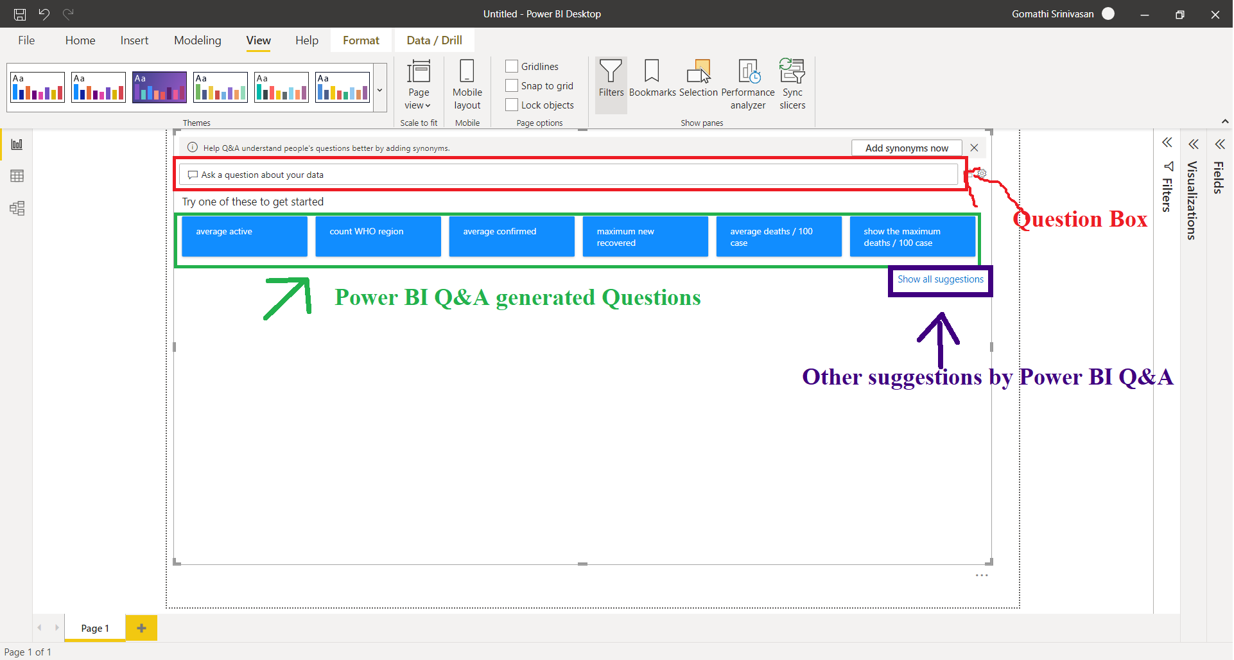Click the Redo arrow icon
Screen dimensions: 1234x660
click(x=68, y=14)
